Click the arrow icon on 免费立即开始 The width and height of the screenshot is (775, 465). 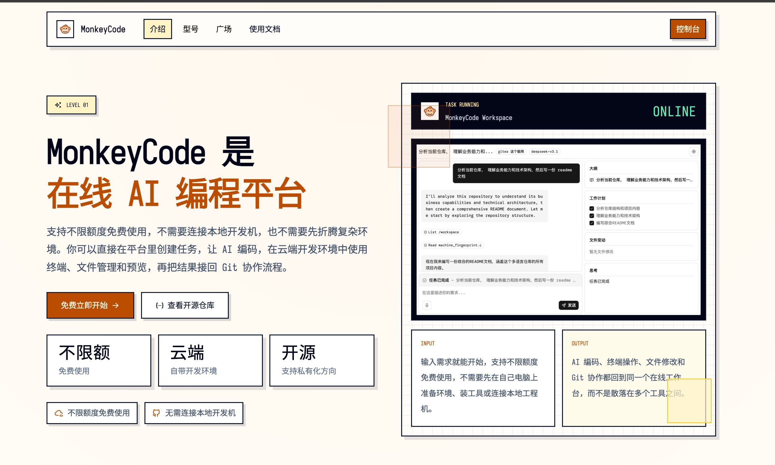point(116,306)
